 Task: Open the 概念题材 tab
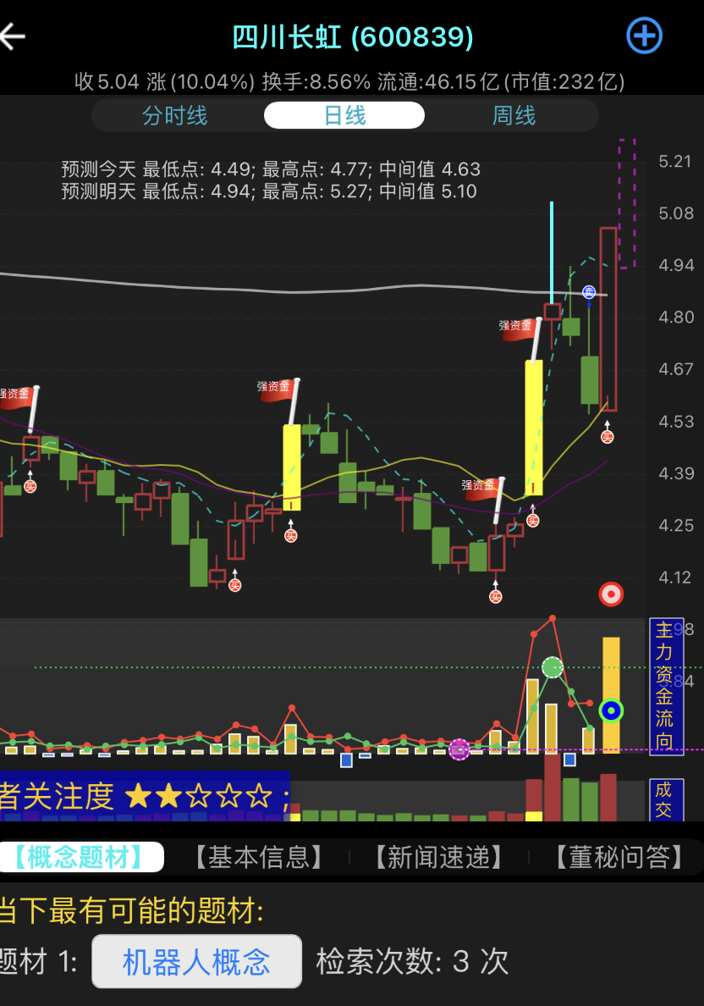coord(81,857)
